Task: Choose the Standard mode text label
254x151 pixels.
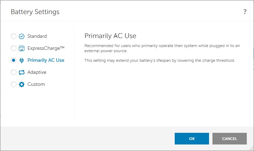Action: [37, 36]
